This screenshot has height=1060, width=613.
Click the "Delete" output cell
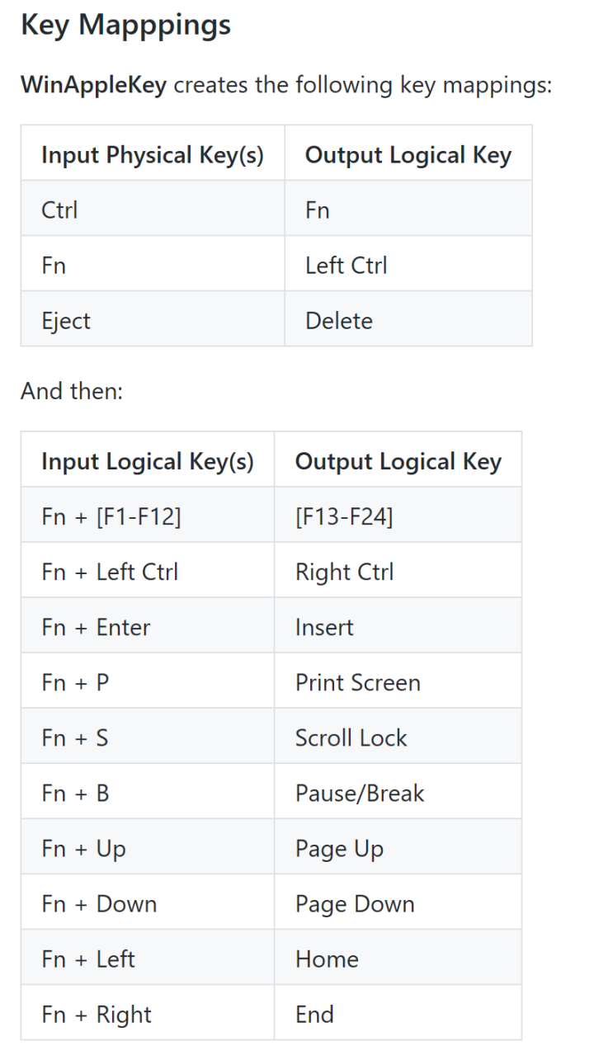[339, 321]
